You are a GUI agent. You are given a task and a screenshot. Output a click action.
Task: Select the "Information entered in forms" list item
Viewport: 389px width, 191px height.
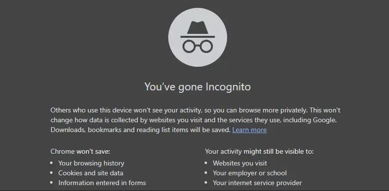[102, 183]
